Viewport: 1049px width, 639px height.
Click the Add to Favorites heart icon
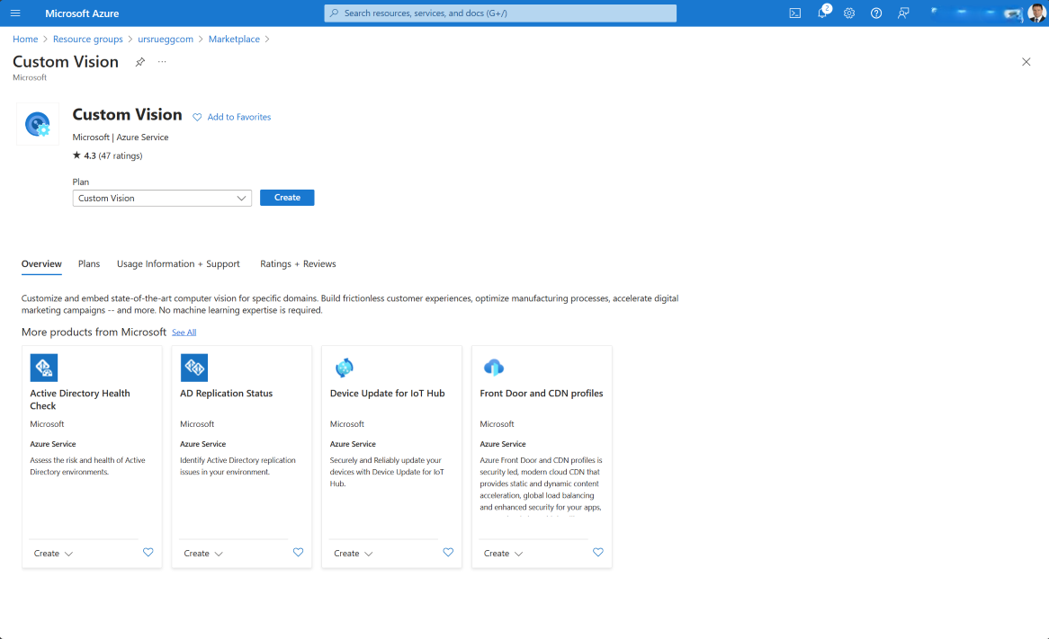197,117
